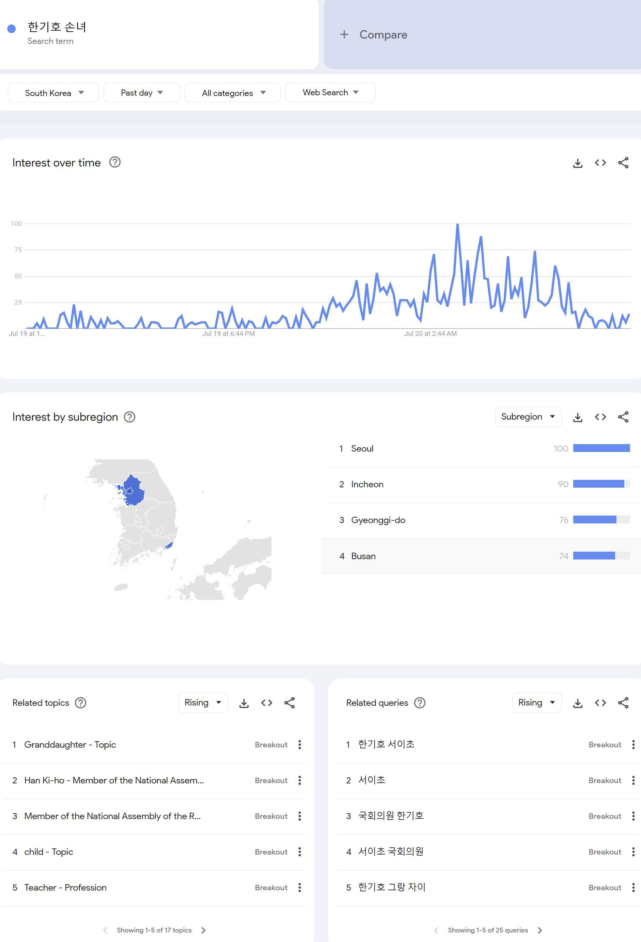Expand the Past day time range dropdown
This screenshot has height=942, width=641.
click(142, 93)
